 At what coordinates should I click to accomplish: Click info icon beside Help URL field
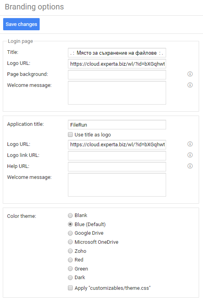pos(190,166)
